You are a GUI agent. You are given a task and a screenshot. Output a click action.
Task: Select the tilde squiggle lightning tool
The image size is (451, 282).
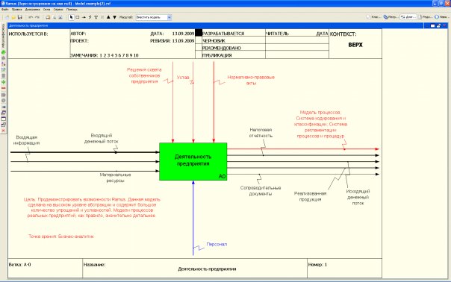90,17
